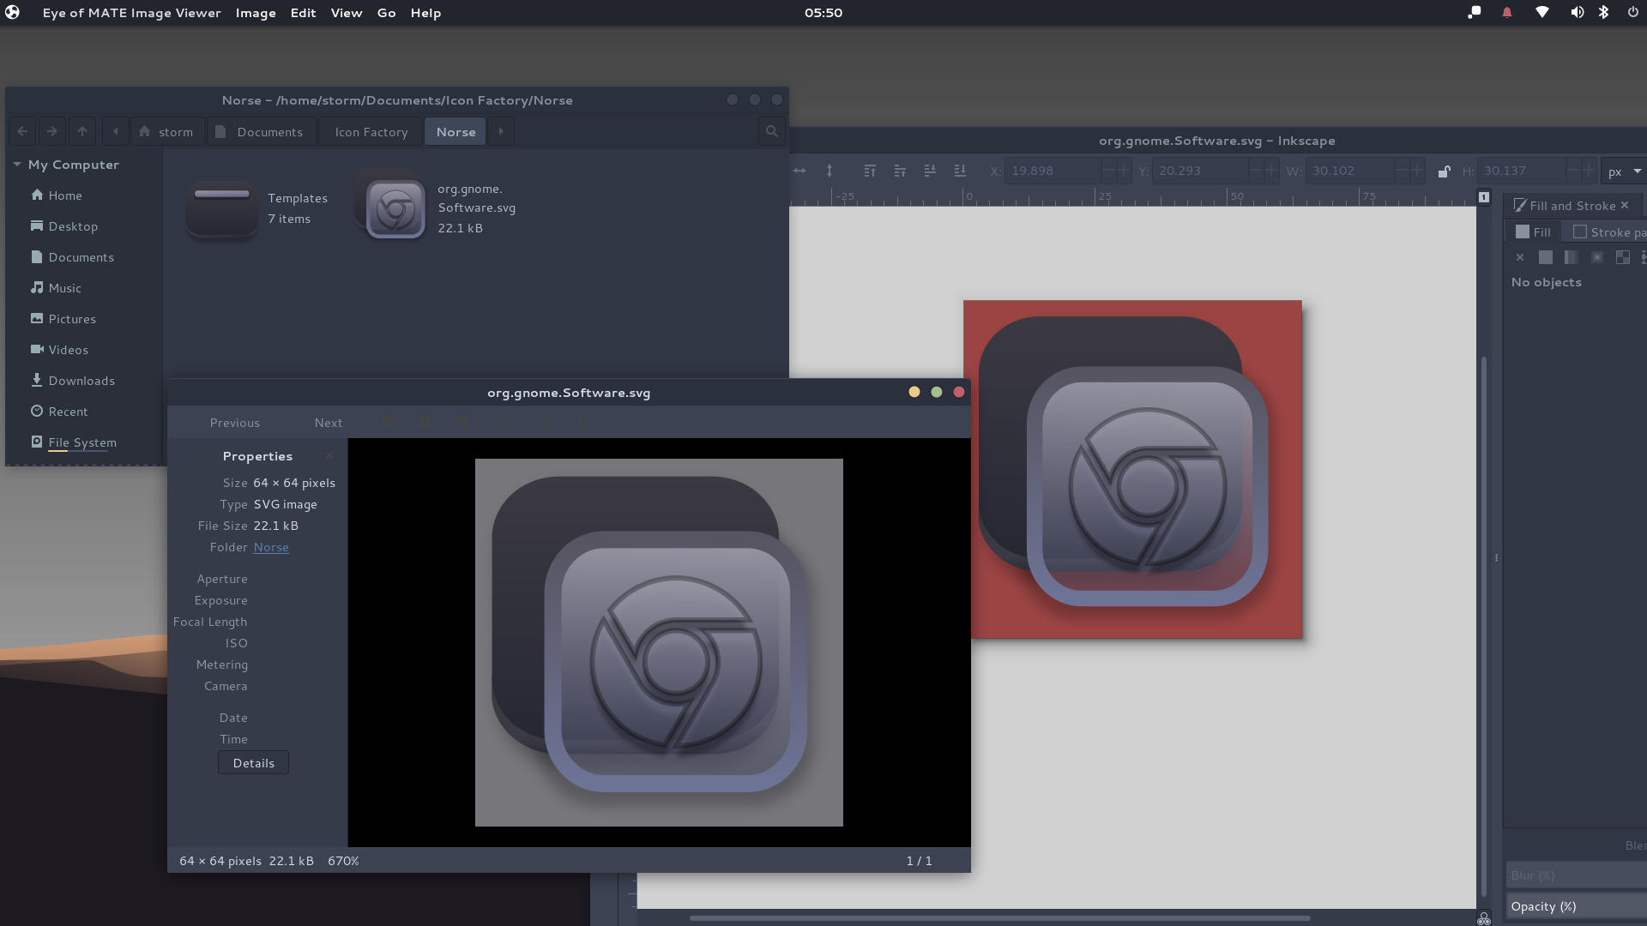Follow the Norse folder link

tap(271, 547)
